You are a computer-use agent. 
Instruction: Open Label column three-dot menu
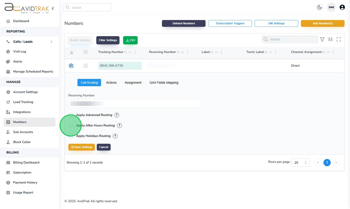(221, 52)
